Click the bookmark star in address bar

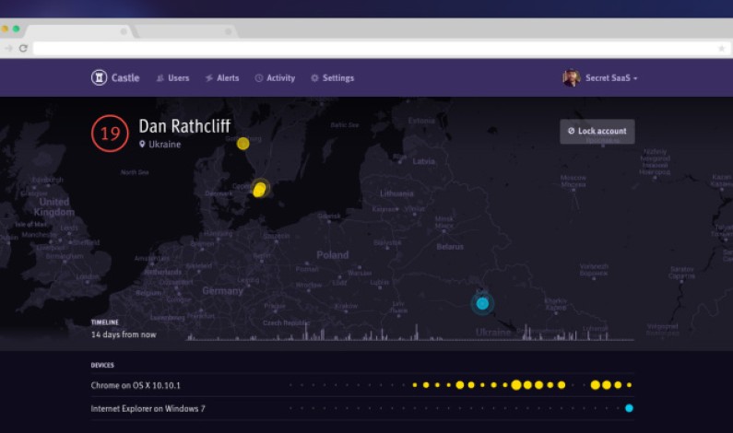pos(721,48)
